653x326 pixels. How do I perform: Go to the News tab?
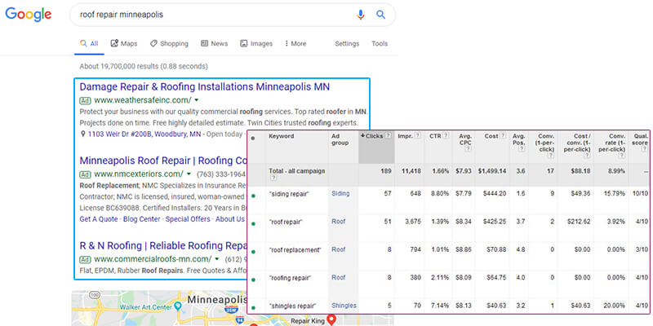(215, 43)
